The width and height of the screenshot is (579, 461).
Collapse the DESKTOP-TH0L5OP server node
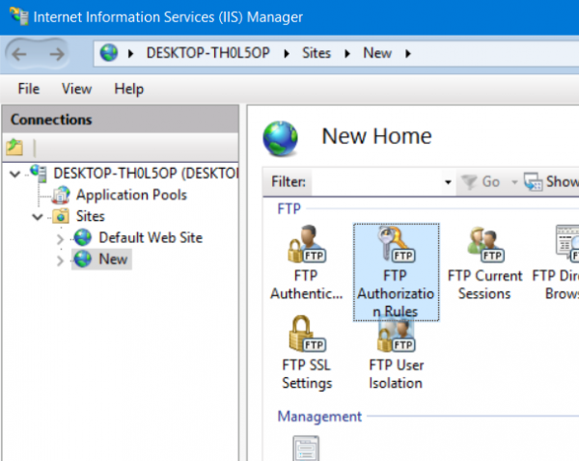pos(14,174)
